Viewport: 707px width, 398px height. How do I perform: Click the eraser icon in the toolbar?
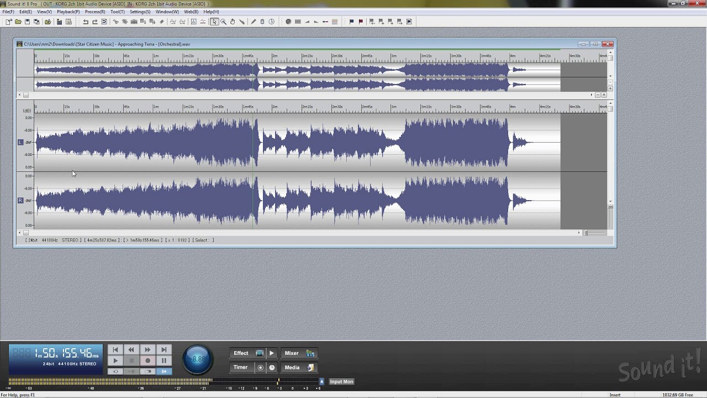click(x=162, y=22)
